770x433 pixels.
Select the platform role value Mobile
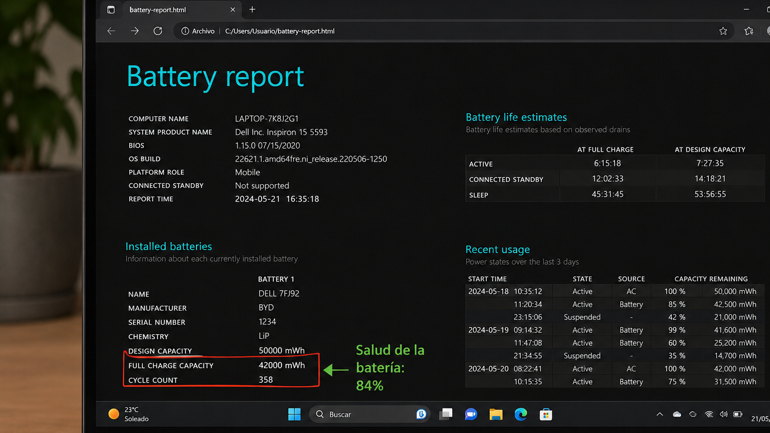coord(247,172)
